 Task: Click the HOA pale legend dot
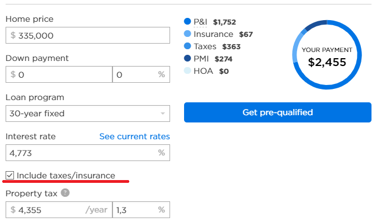pyautogui.click(x=187, y=70)
